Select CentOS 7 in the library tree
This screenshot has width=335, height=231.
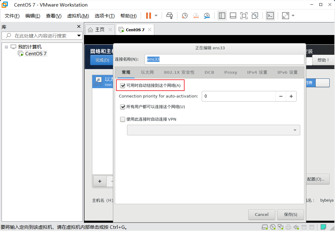pyautogui.click(x=36, y=53)
